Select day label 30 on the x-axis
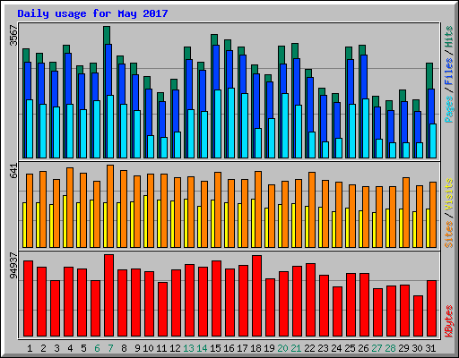The height and width of the screenshot is (358, 459). pyautogui.click(x=417, y=348)
